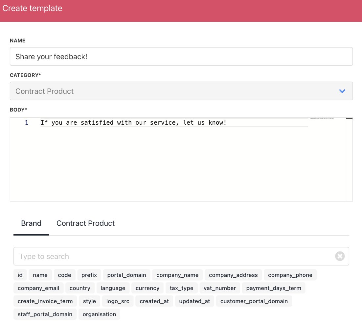Switch to the Contract Product tab
Screen dimensions: 362x327
[85, 223]
